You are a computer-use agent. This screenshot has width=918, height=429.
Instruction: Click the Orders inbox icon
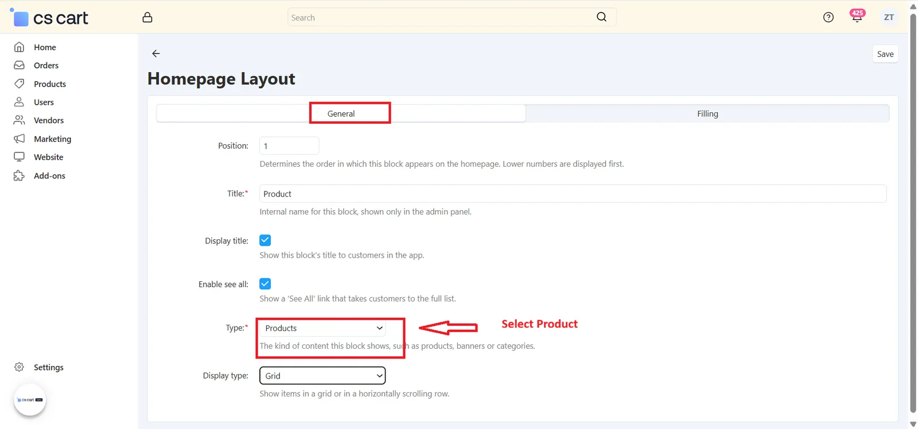19,65
